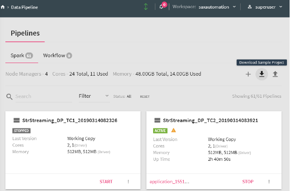Expand the Filter dropdown
Screen dimensions: 295x191
coord(93,96)
